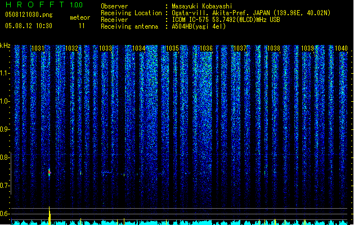Click the 'meteor' count label
The height and width of the screenshot is (225, 354).
click(80, 17)
